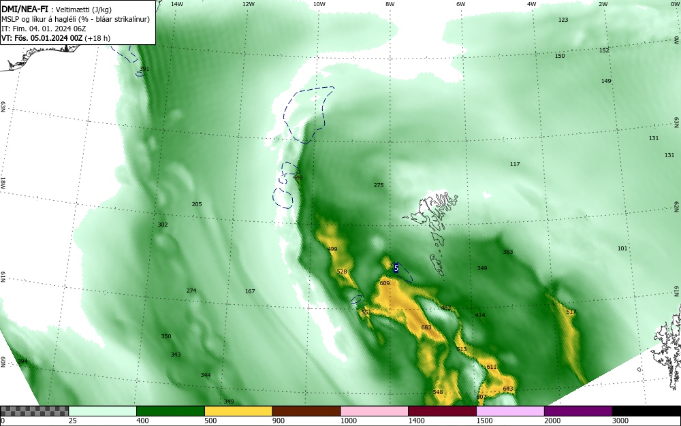Image resolution: width=681 pixels, height=426 pixels.
Task: Click the legend tick label 2000
Action: 552,421
